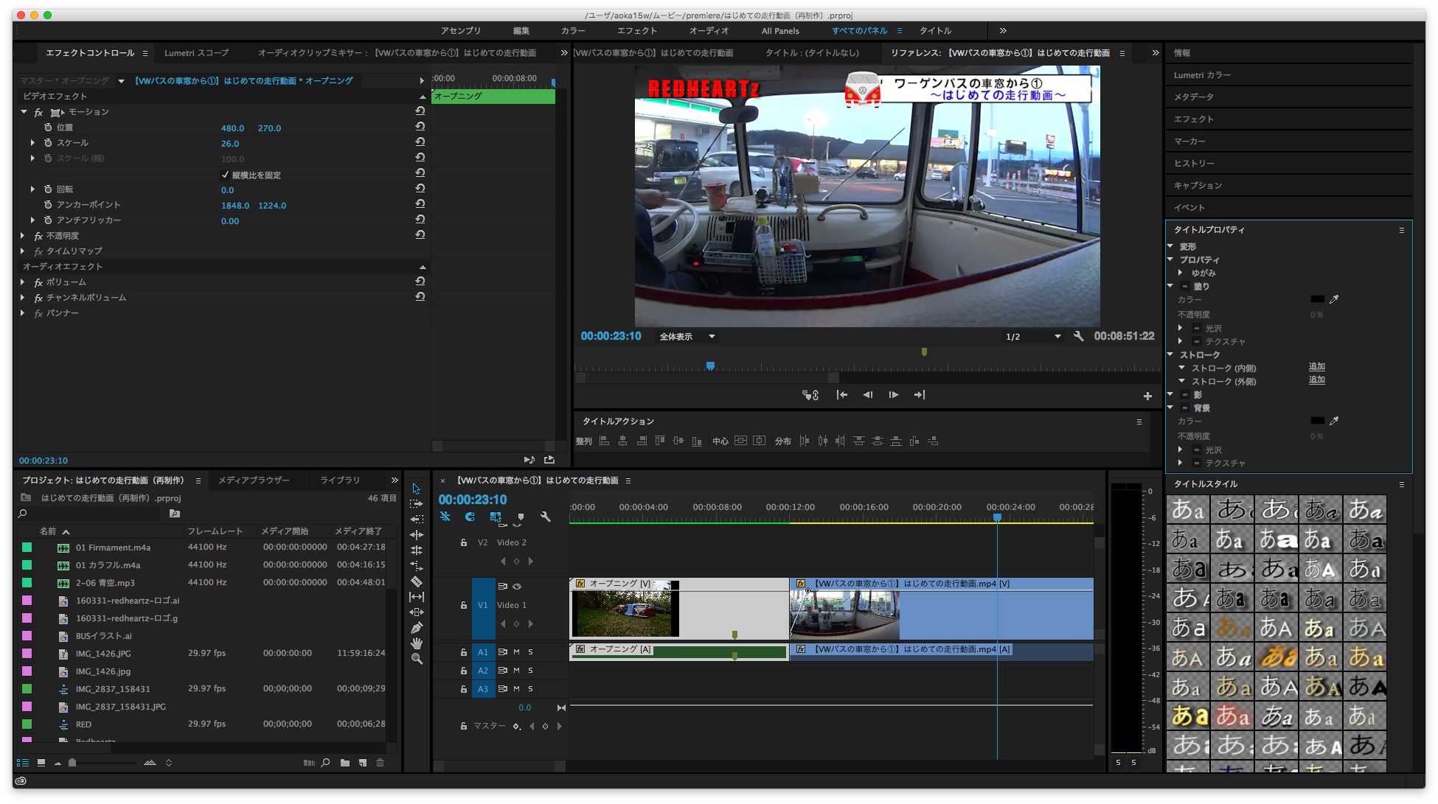Select the Zoom magnifier tool
The width and height of the screenshot is (1438, 804).
417,659
